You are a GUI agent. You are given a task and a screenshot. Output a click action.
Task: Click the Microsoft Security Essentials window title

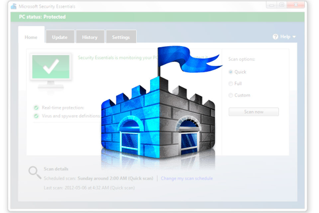coord(47,7)
